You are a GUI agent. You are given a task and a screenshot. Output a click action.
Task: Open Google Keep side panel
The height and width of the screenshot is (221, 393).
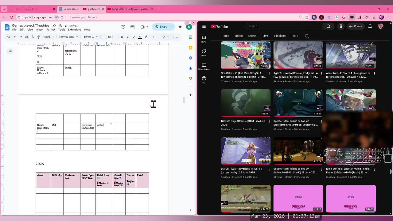tap(190, 48)
